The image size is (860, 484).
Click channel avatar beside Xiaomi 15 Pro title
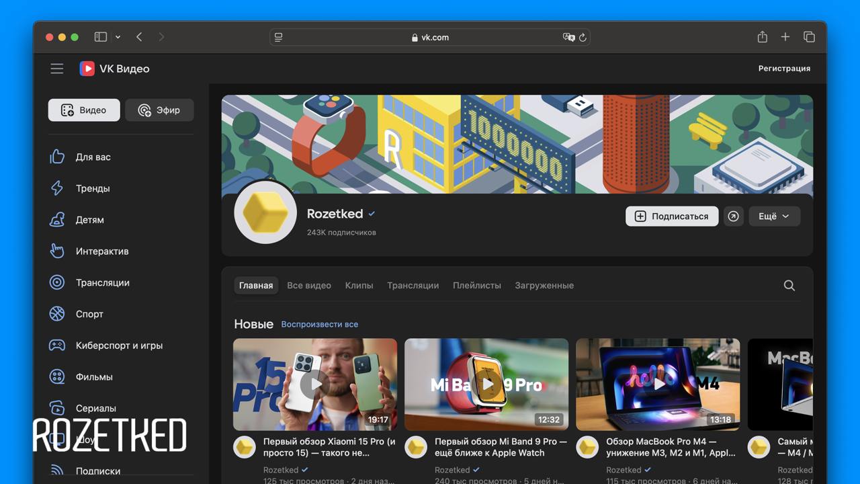[245, 448]
